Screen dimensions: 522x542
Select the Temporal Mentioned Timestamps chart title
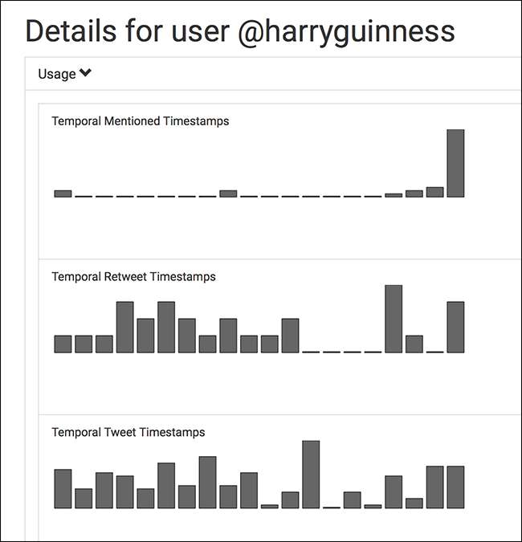pos(141,121)
